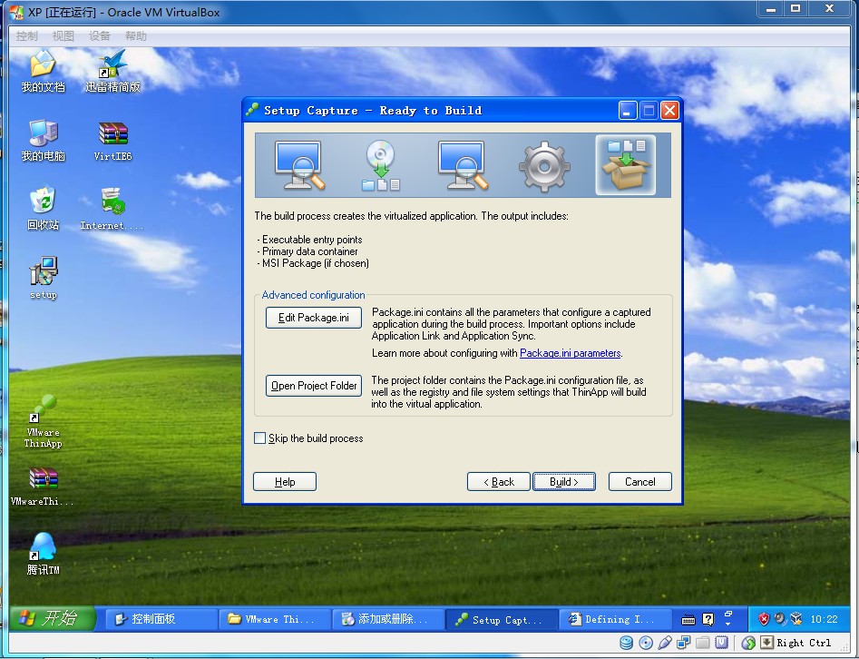Screen dimensions: 859x659
Task: Go back with the Back button
Action: pyautogui.click(x=499, y=481)
